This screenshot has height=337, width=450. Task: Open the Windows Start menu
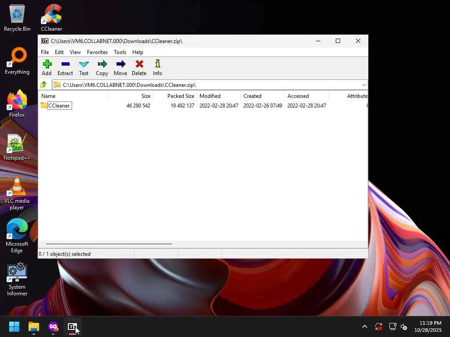14,326
